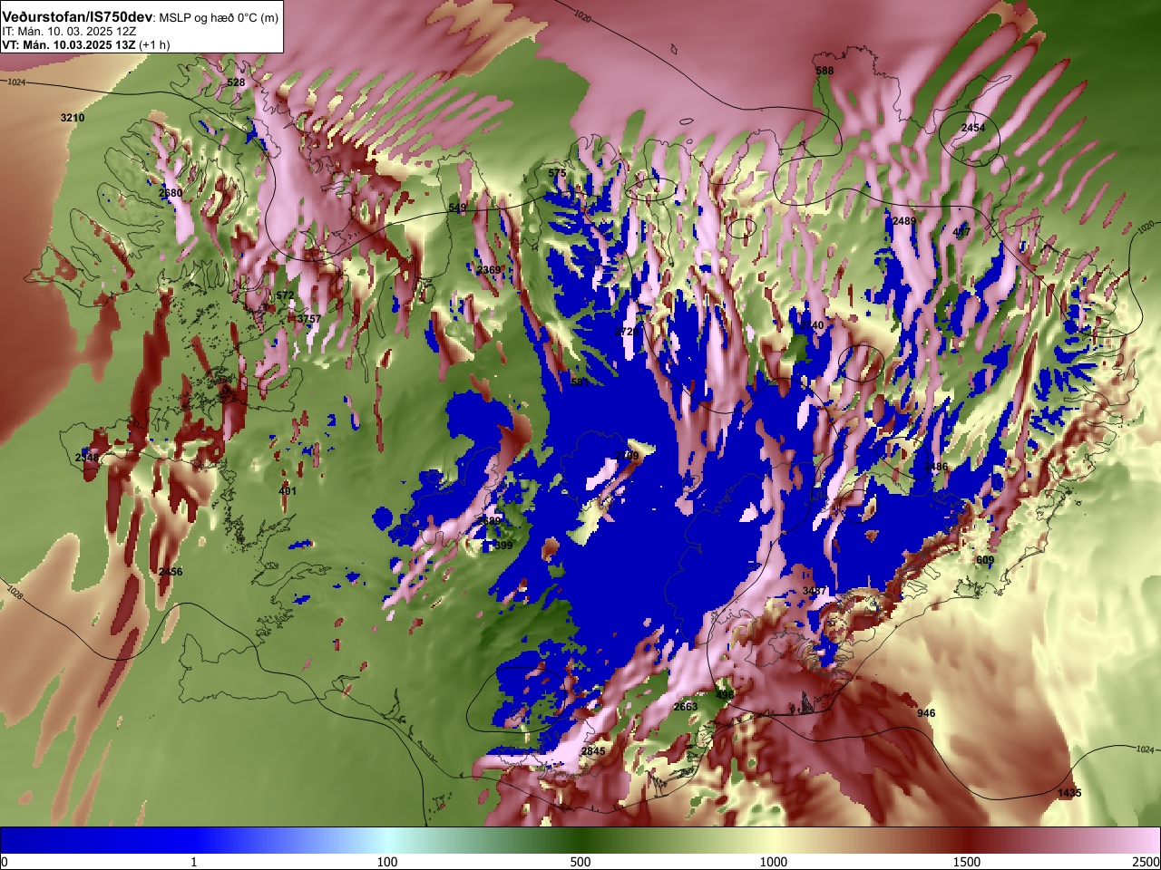
Task: Click the color scale label 1000
Action: pos(774,862)
